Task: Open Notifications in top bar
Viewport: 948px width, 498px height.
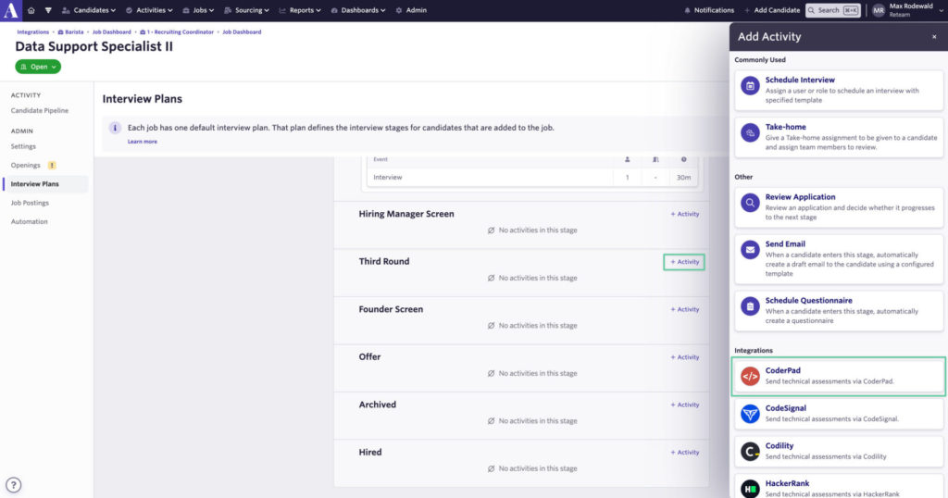Action: point(708,10)
